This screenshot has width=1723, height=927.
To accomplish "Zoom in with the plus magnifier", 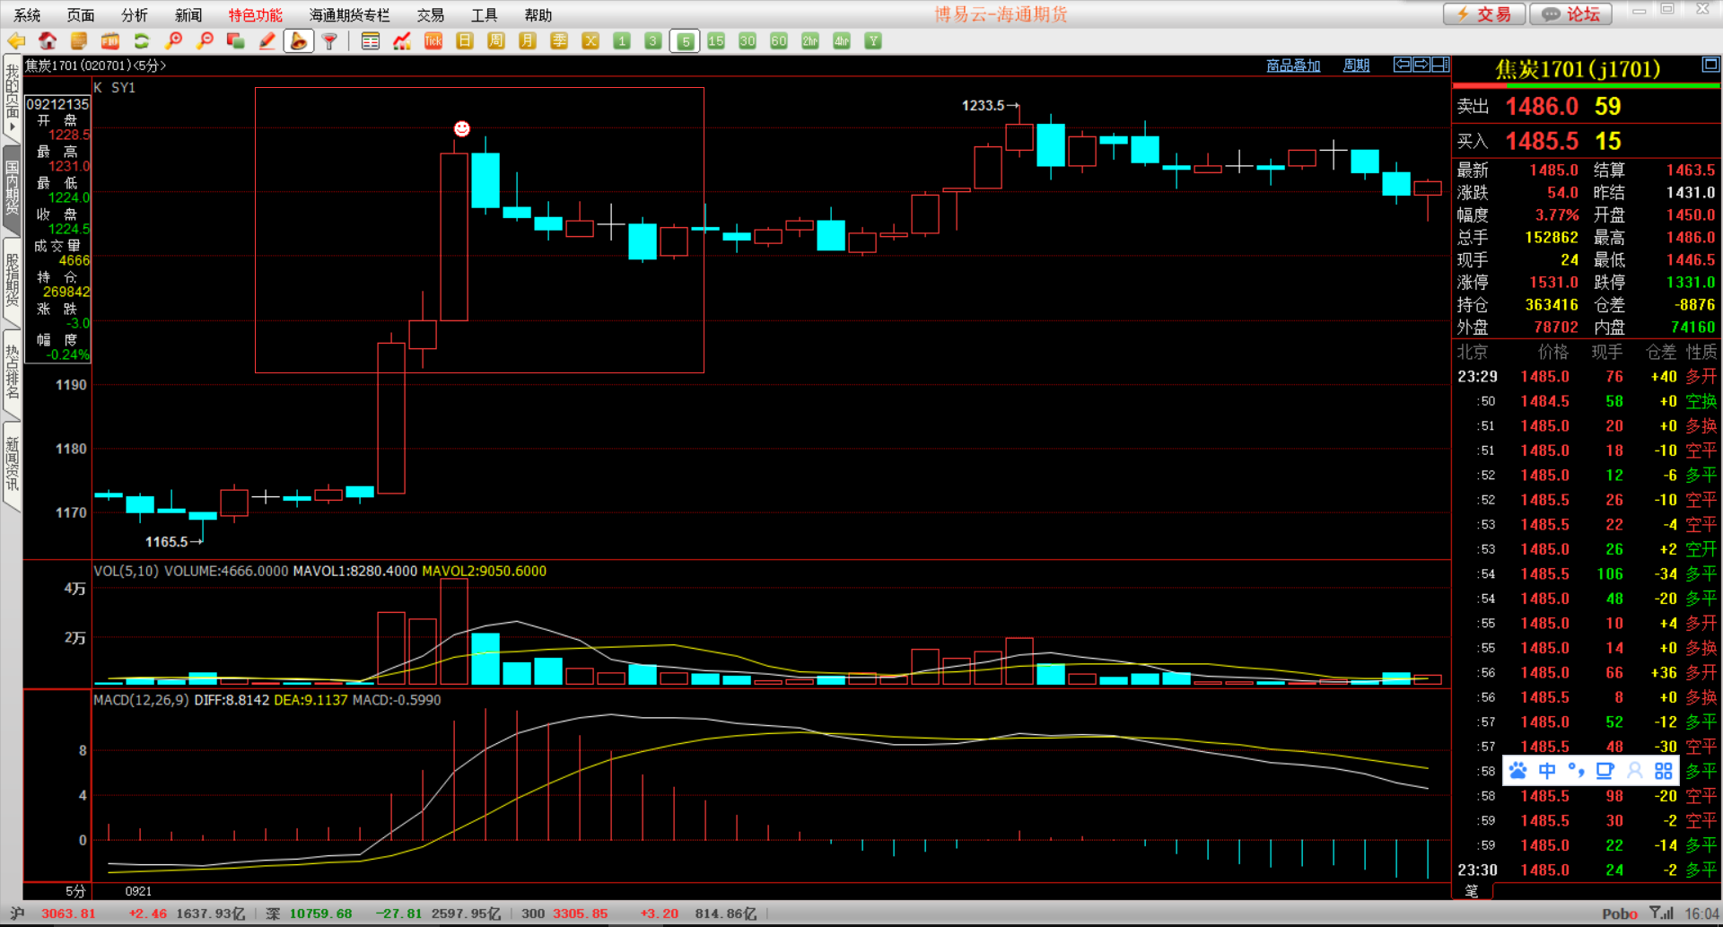I will click(173, 41).
